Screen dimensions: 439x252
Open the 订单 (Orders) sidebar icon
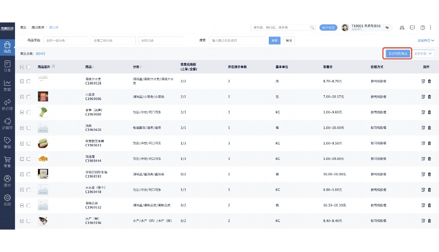tap(7, 66)
